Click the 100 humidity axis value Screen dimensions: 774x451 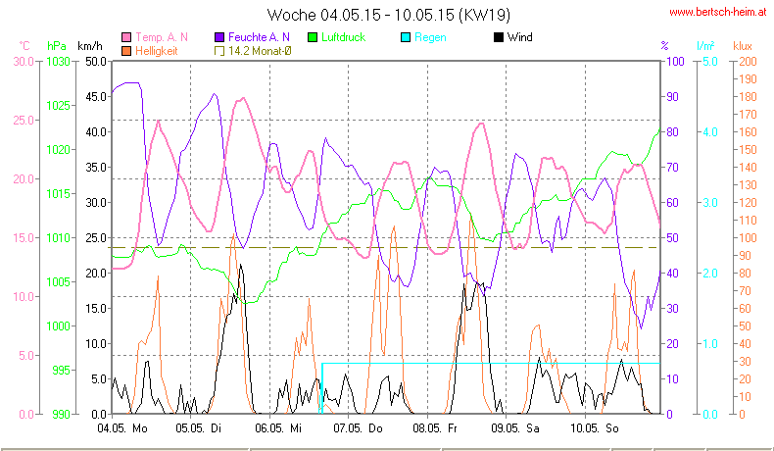point(675,62)
